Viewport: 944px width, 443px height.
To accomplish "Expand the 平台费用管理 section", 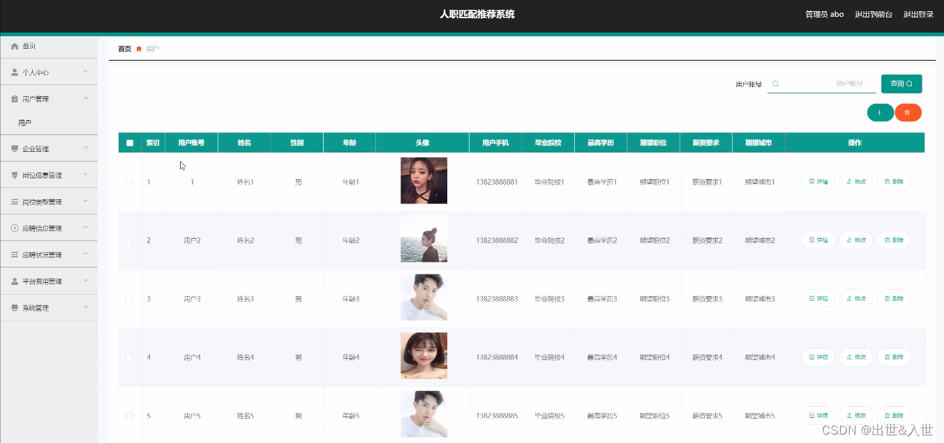I will tap(49, 281).
